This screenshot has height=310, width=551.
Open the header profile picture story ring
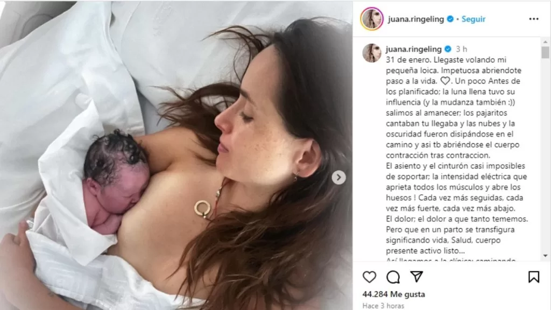[372, 19]
